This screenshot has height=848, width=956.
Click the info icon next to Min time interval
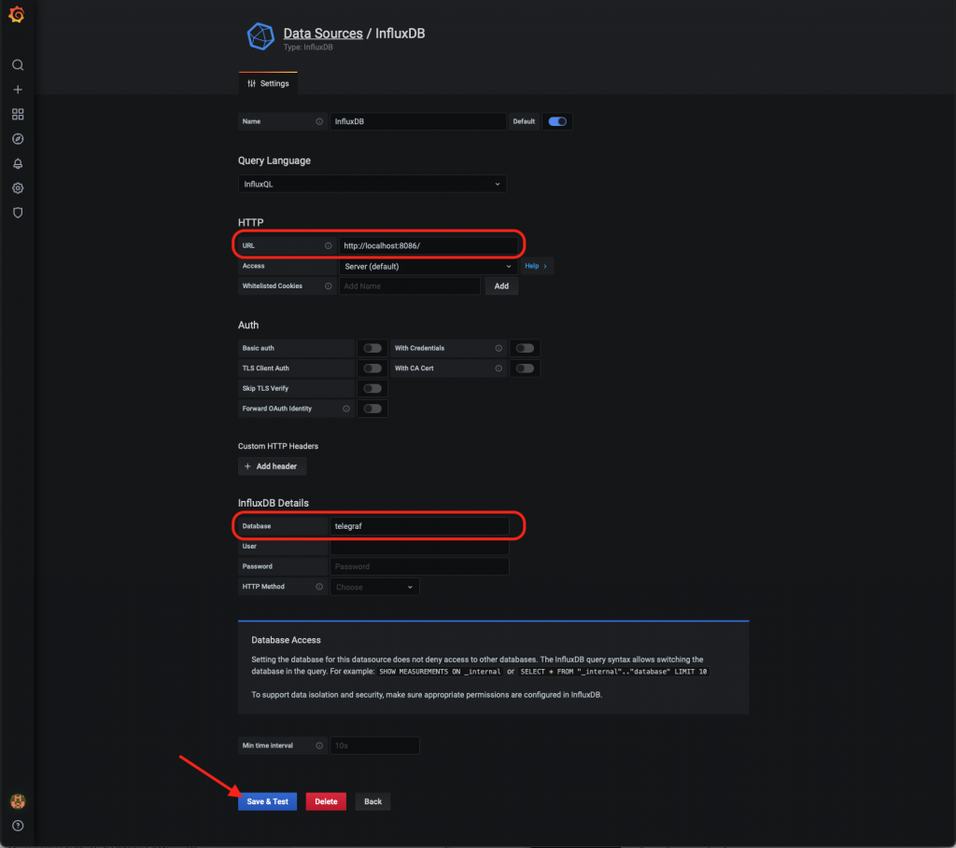(319, 745)
